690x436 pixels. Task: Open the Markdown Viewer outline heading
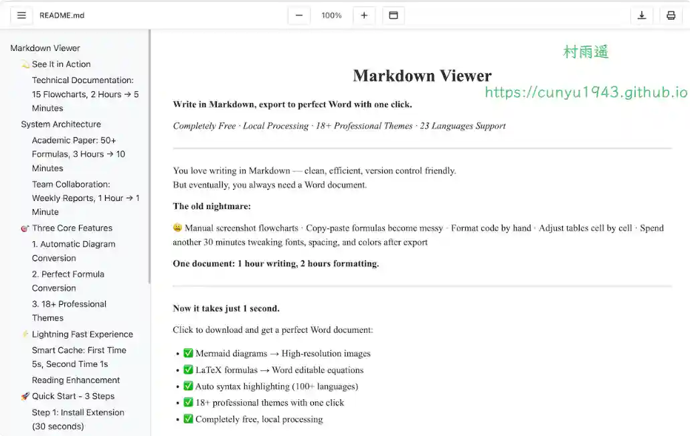45,48
